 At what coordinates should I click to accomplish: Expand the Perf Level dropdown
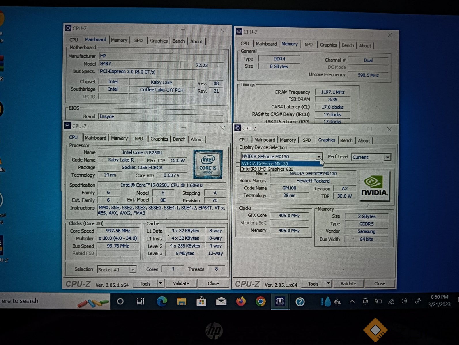[x=388, y=157]
